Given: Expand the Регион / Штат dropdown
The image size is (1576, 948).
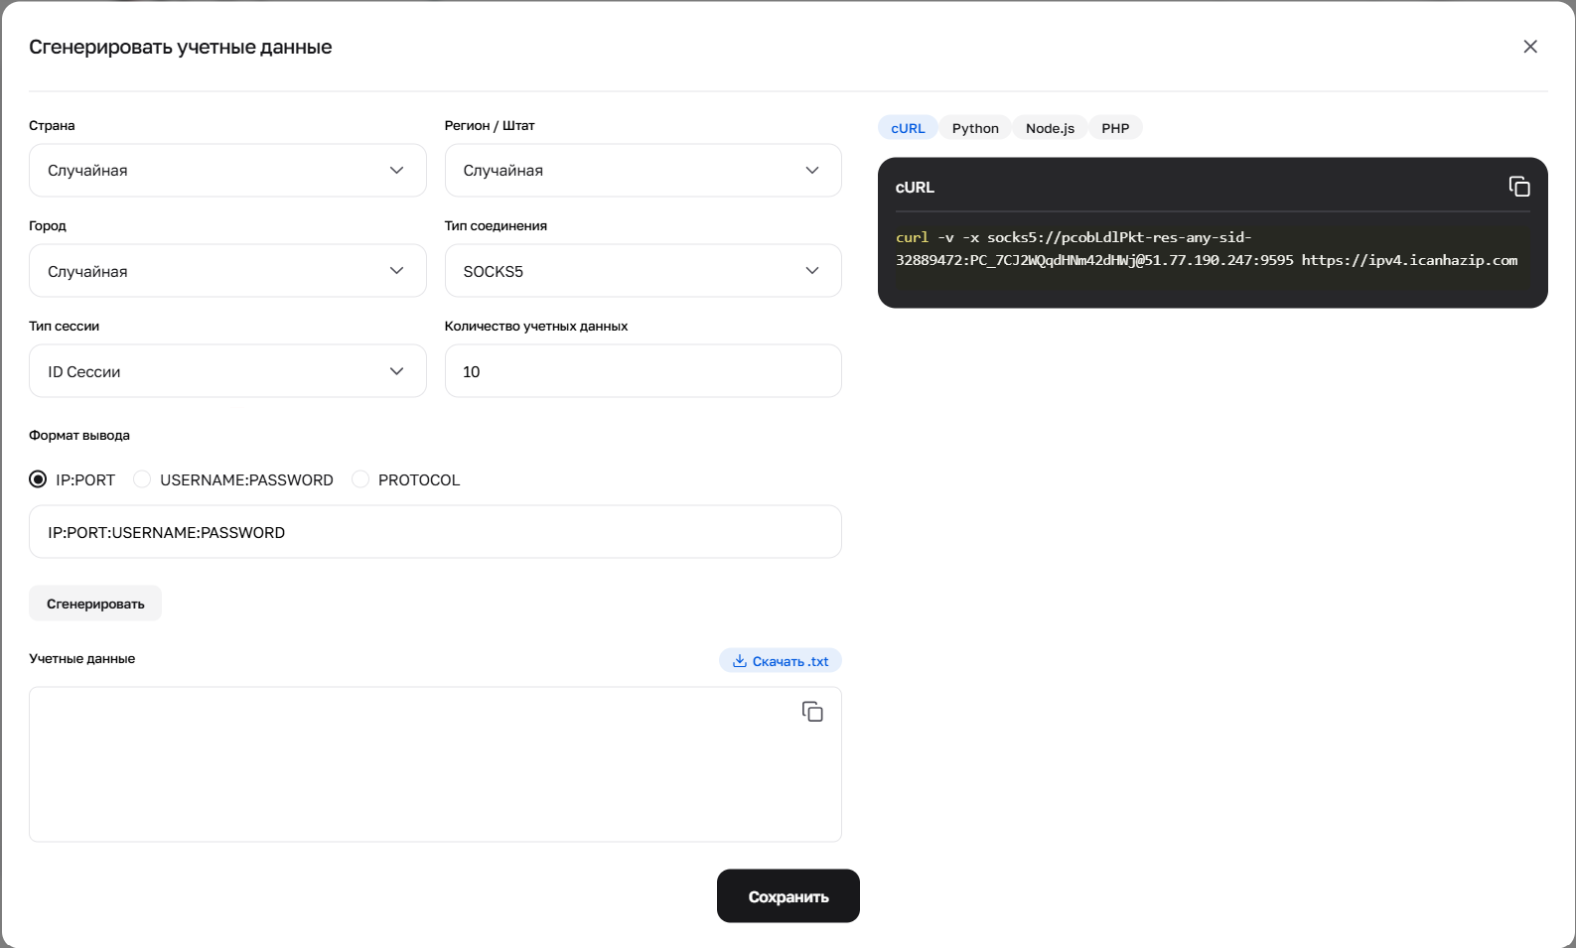Looking at the screenshot, I should pyautogui.click(x=643, y=171).
